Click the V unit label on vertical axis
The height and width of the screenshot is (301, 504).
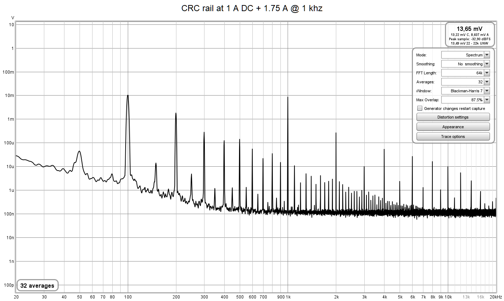point(13,18)
